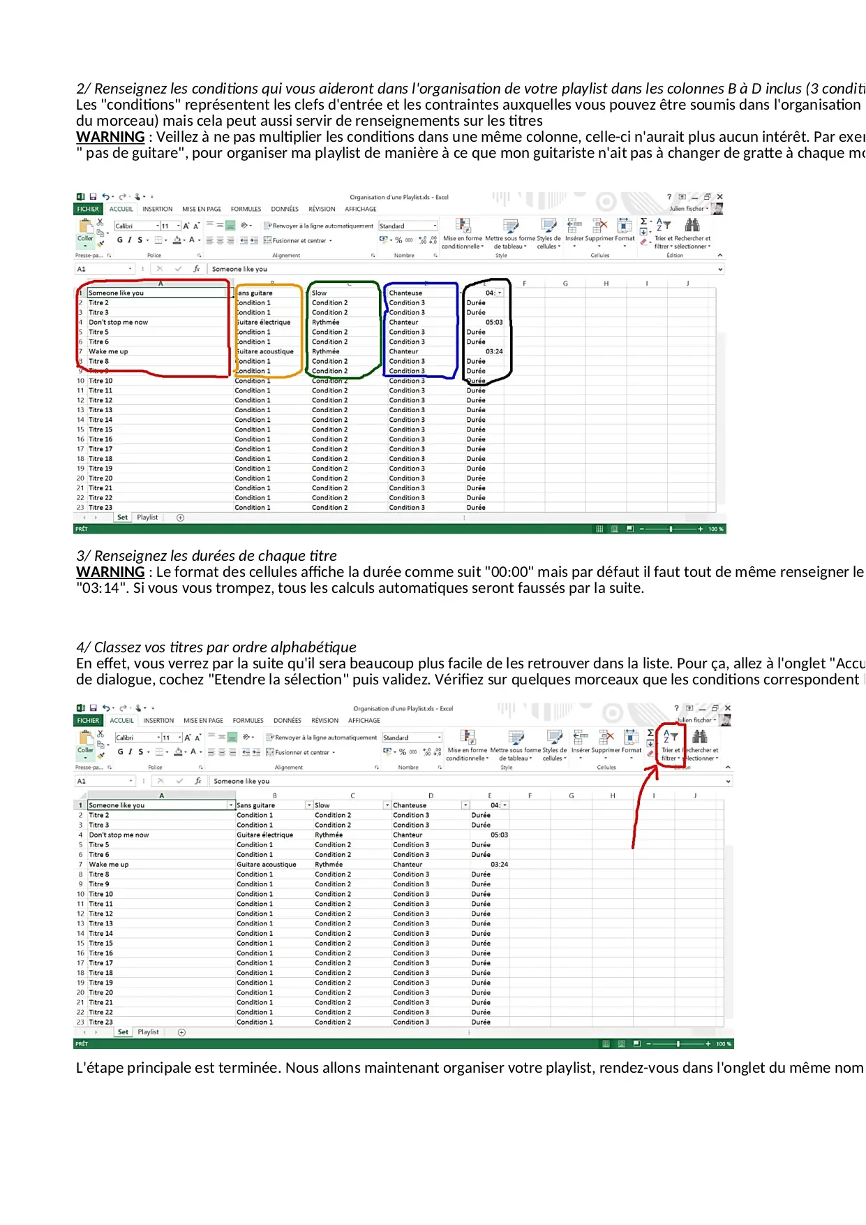Switch to Playlist sheet tab in the filtered spreadsheet
866x1225 pixels.
(x=148, y=1032)
